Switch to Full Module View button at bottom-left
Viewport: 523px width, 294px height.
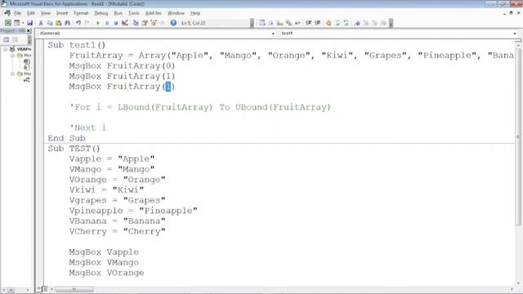pos(46,289)
